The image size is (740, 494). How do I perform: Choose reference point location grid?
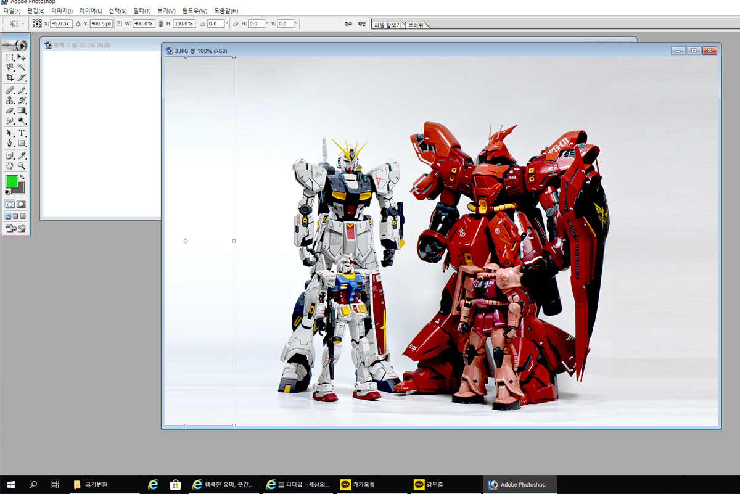[x=37, y=23]
